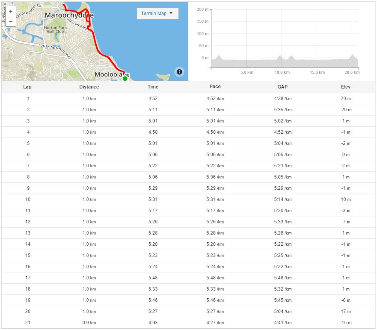Click the Time column header
Screen dimensions: 377x330
(x=153, y=87)
